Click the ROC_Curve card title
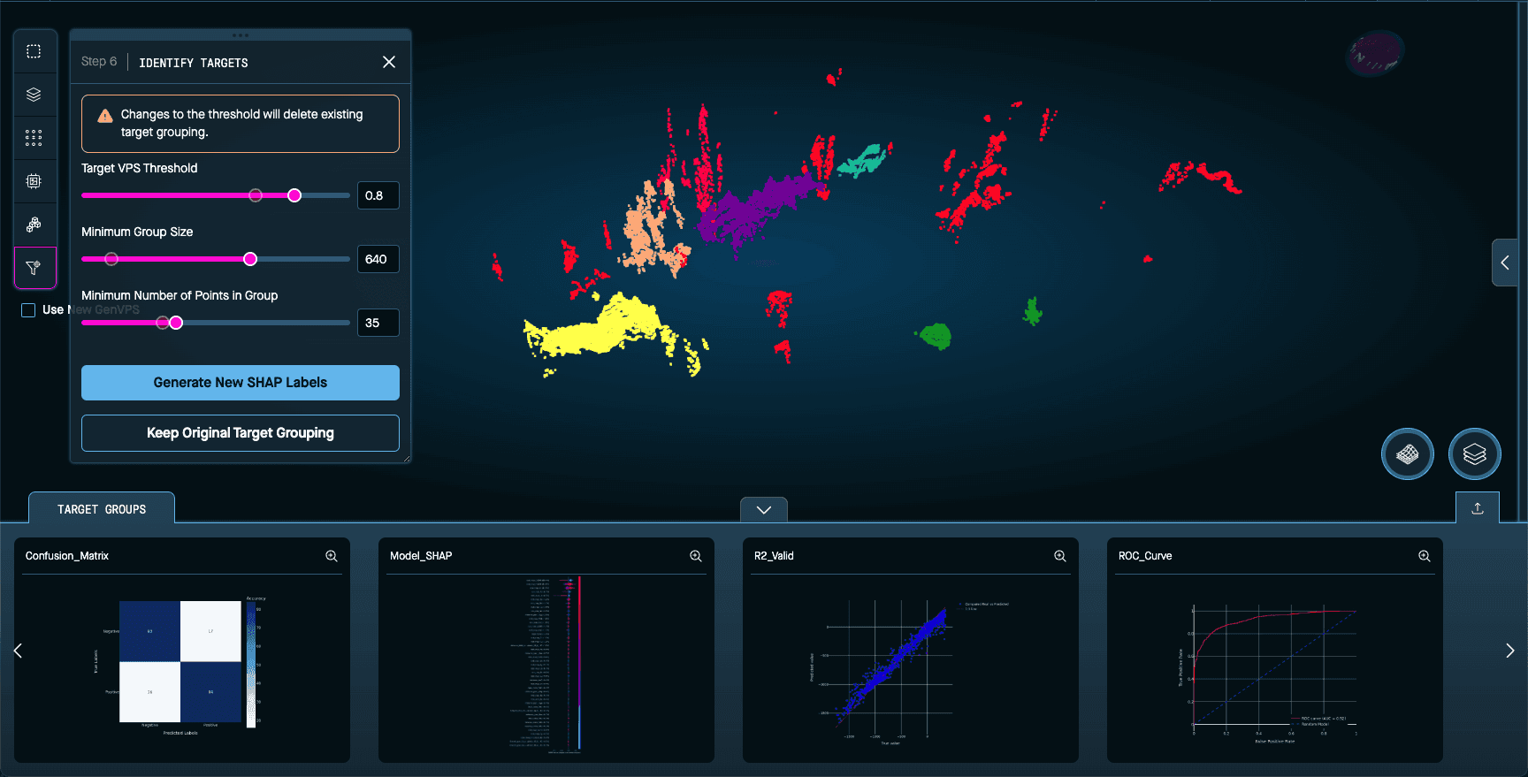The image size is (1528, 777). click(1145, 556)
